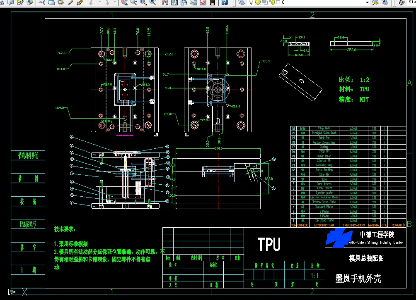Click the 3D DWF globe icon
Screen dimensions: 416x300
tap(30, 2)
